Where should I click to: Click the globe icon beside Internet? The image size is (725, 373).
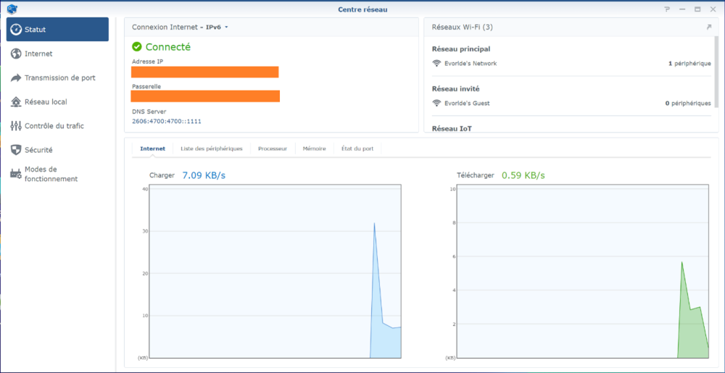point(16,54)
